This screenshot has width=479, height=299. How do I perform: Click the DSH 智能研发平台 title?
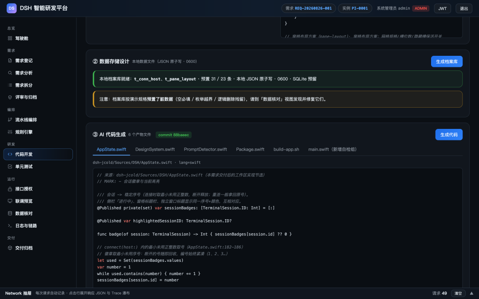43,8
